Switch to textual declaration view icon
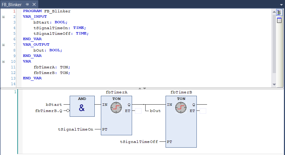This screenshot has width=285, height=155. (279, 12)
